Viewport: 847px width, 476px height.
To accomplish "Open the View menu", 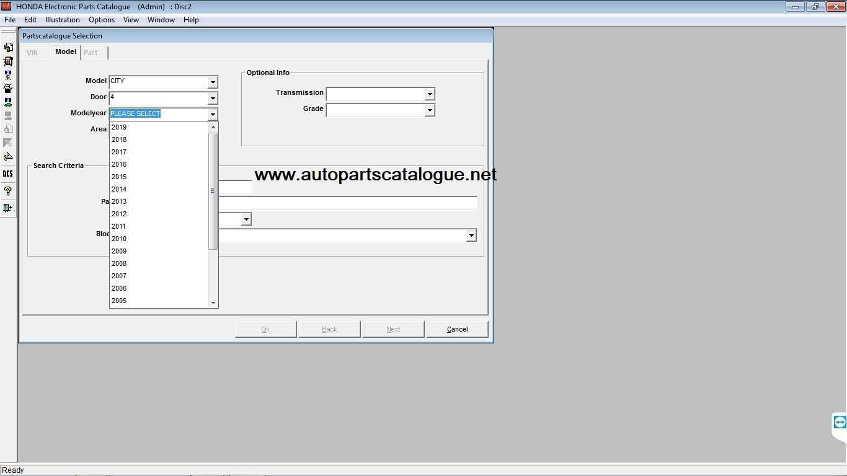I will click(131, 20).
